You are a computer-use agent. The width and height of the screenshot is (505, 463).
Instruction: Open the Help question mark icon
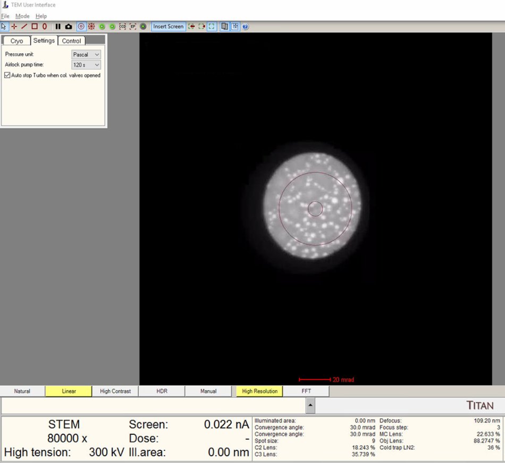244,26
